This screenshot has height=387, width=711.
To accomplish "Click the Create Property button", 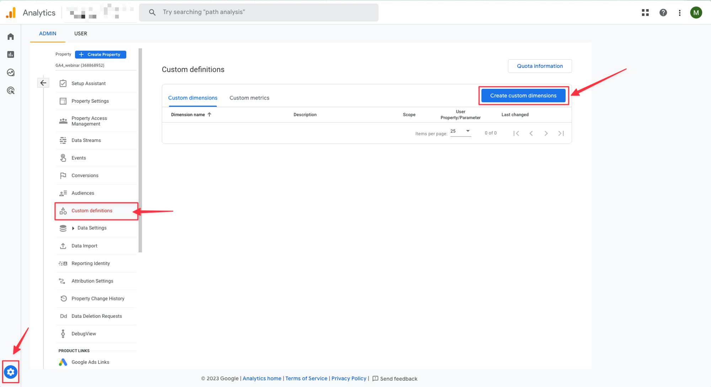I will (100, 54).
